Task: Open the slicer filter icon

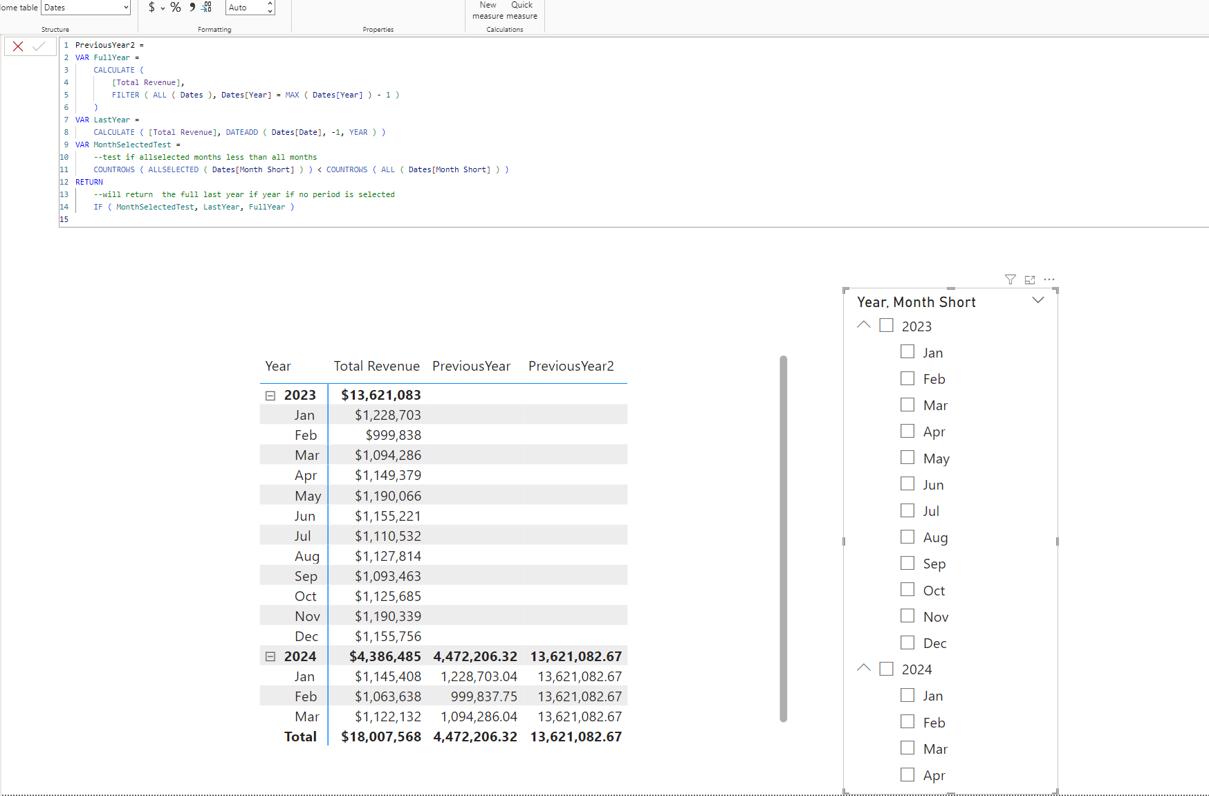Action: [1010, 279]
